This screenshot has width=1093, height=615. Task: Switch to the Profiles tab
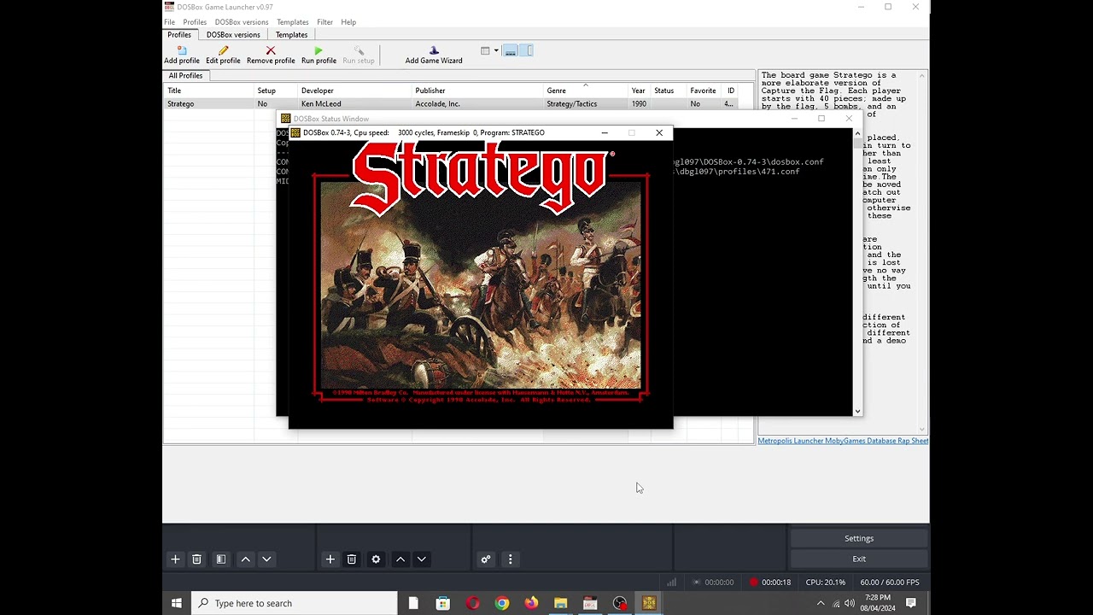pos(179,35)
